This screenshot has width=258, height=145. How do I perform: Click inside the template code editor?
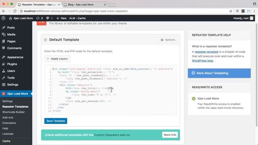110,90
